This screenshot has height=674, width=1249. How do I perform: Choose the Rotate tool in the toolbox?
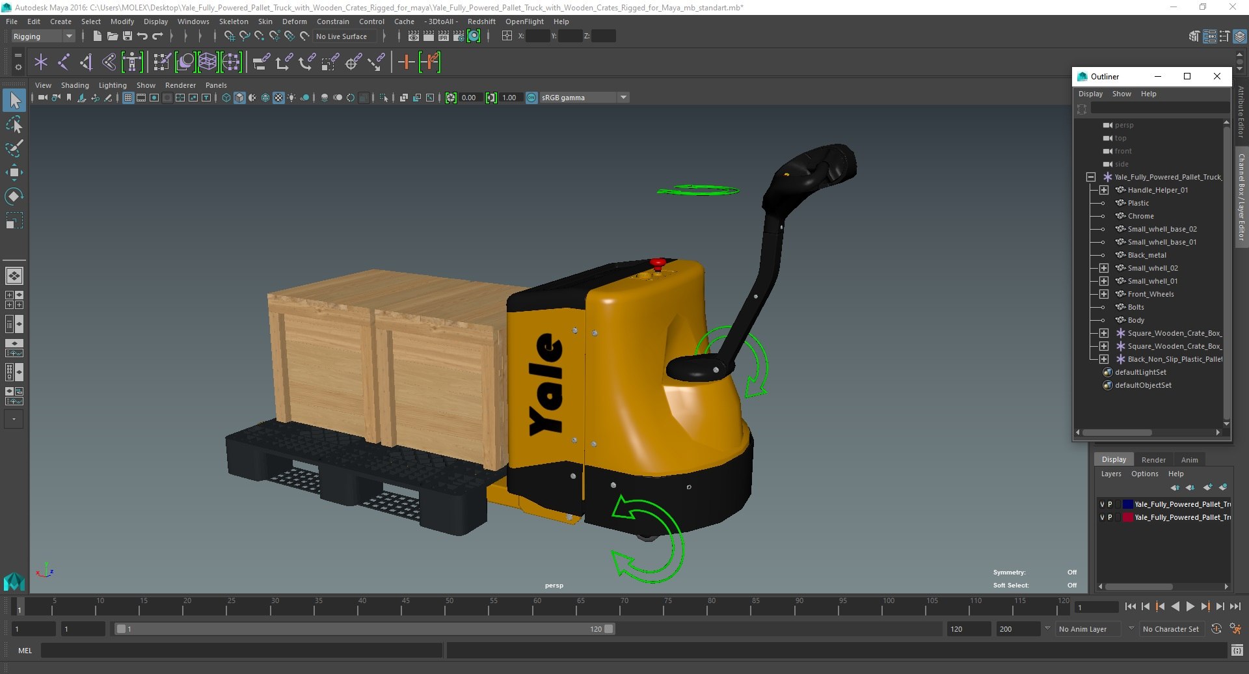tap(14, 196)
